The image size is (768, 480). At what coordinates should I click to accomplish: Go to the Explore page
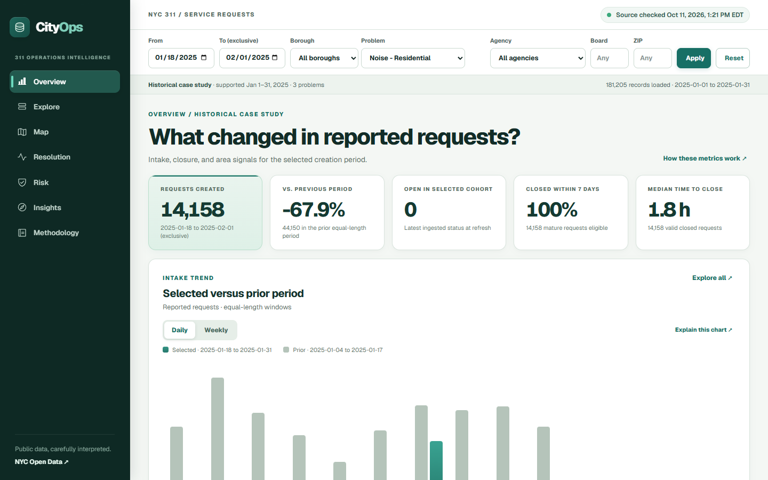tap(65, 107)
